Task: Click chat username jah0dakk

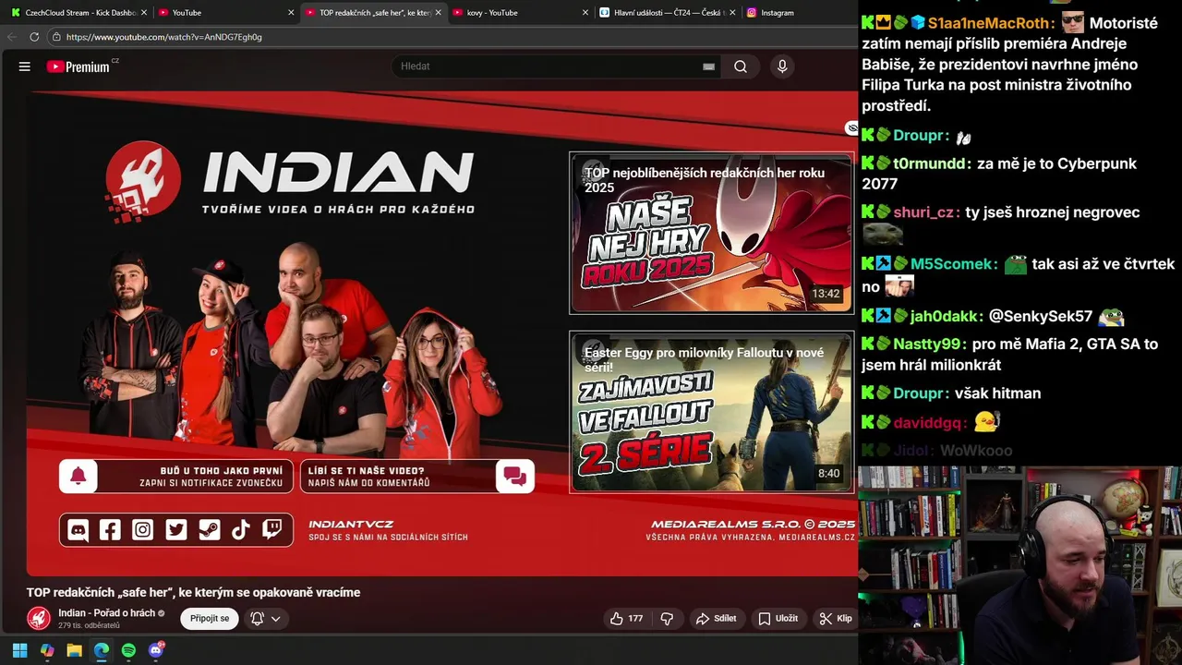Action: [x=944, y=316]
